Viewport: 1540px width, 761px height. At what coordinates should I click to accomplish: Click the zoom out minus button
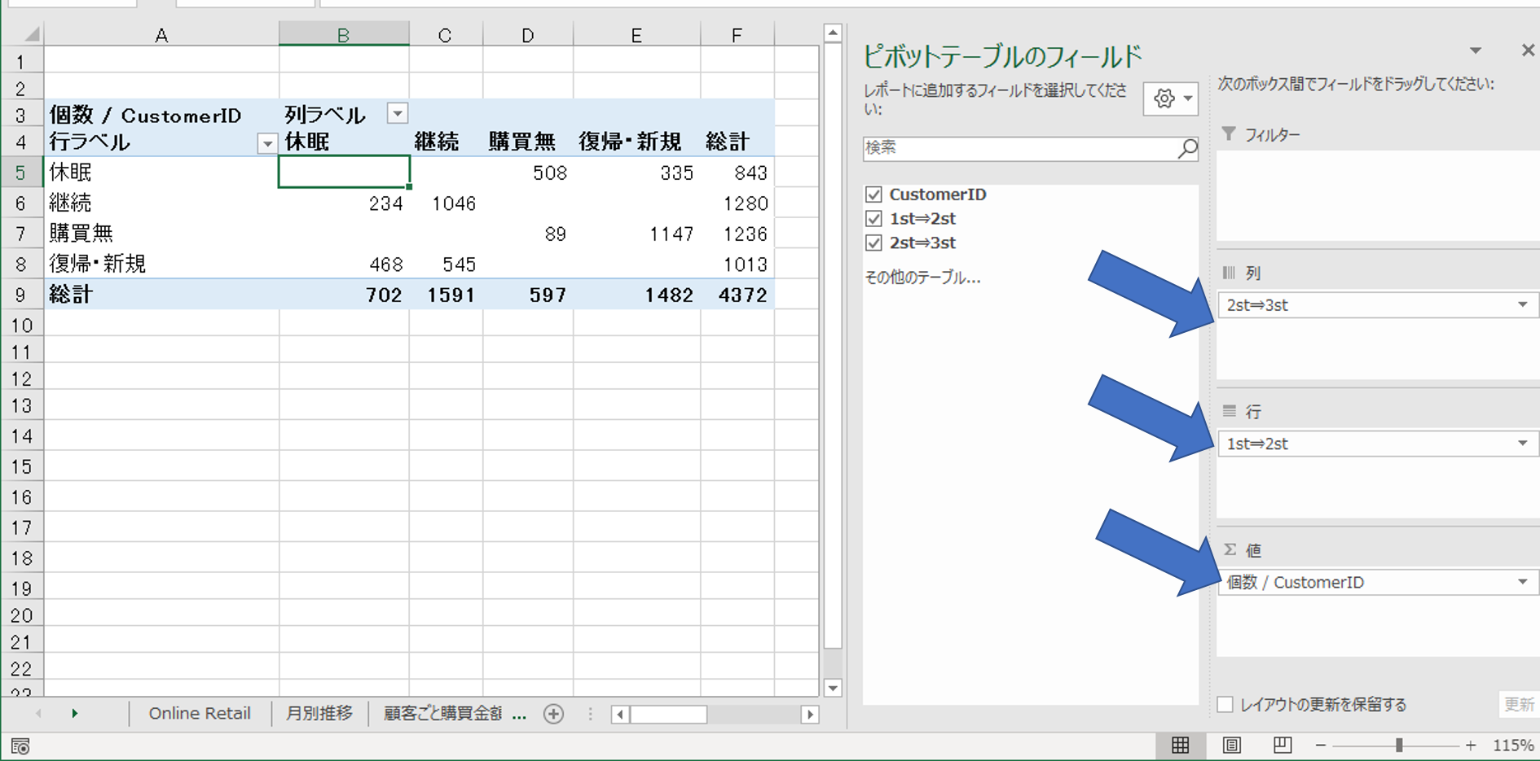[x=1321, y=745]
